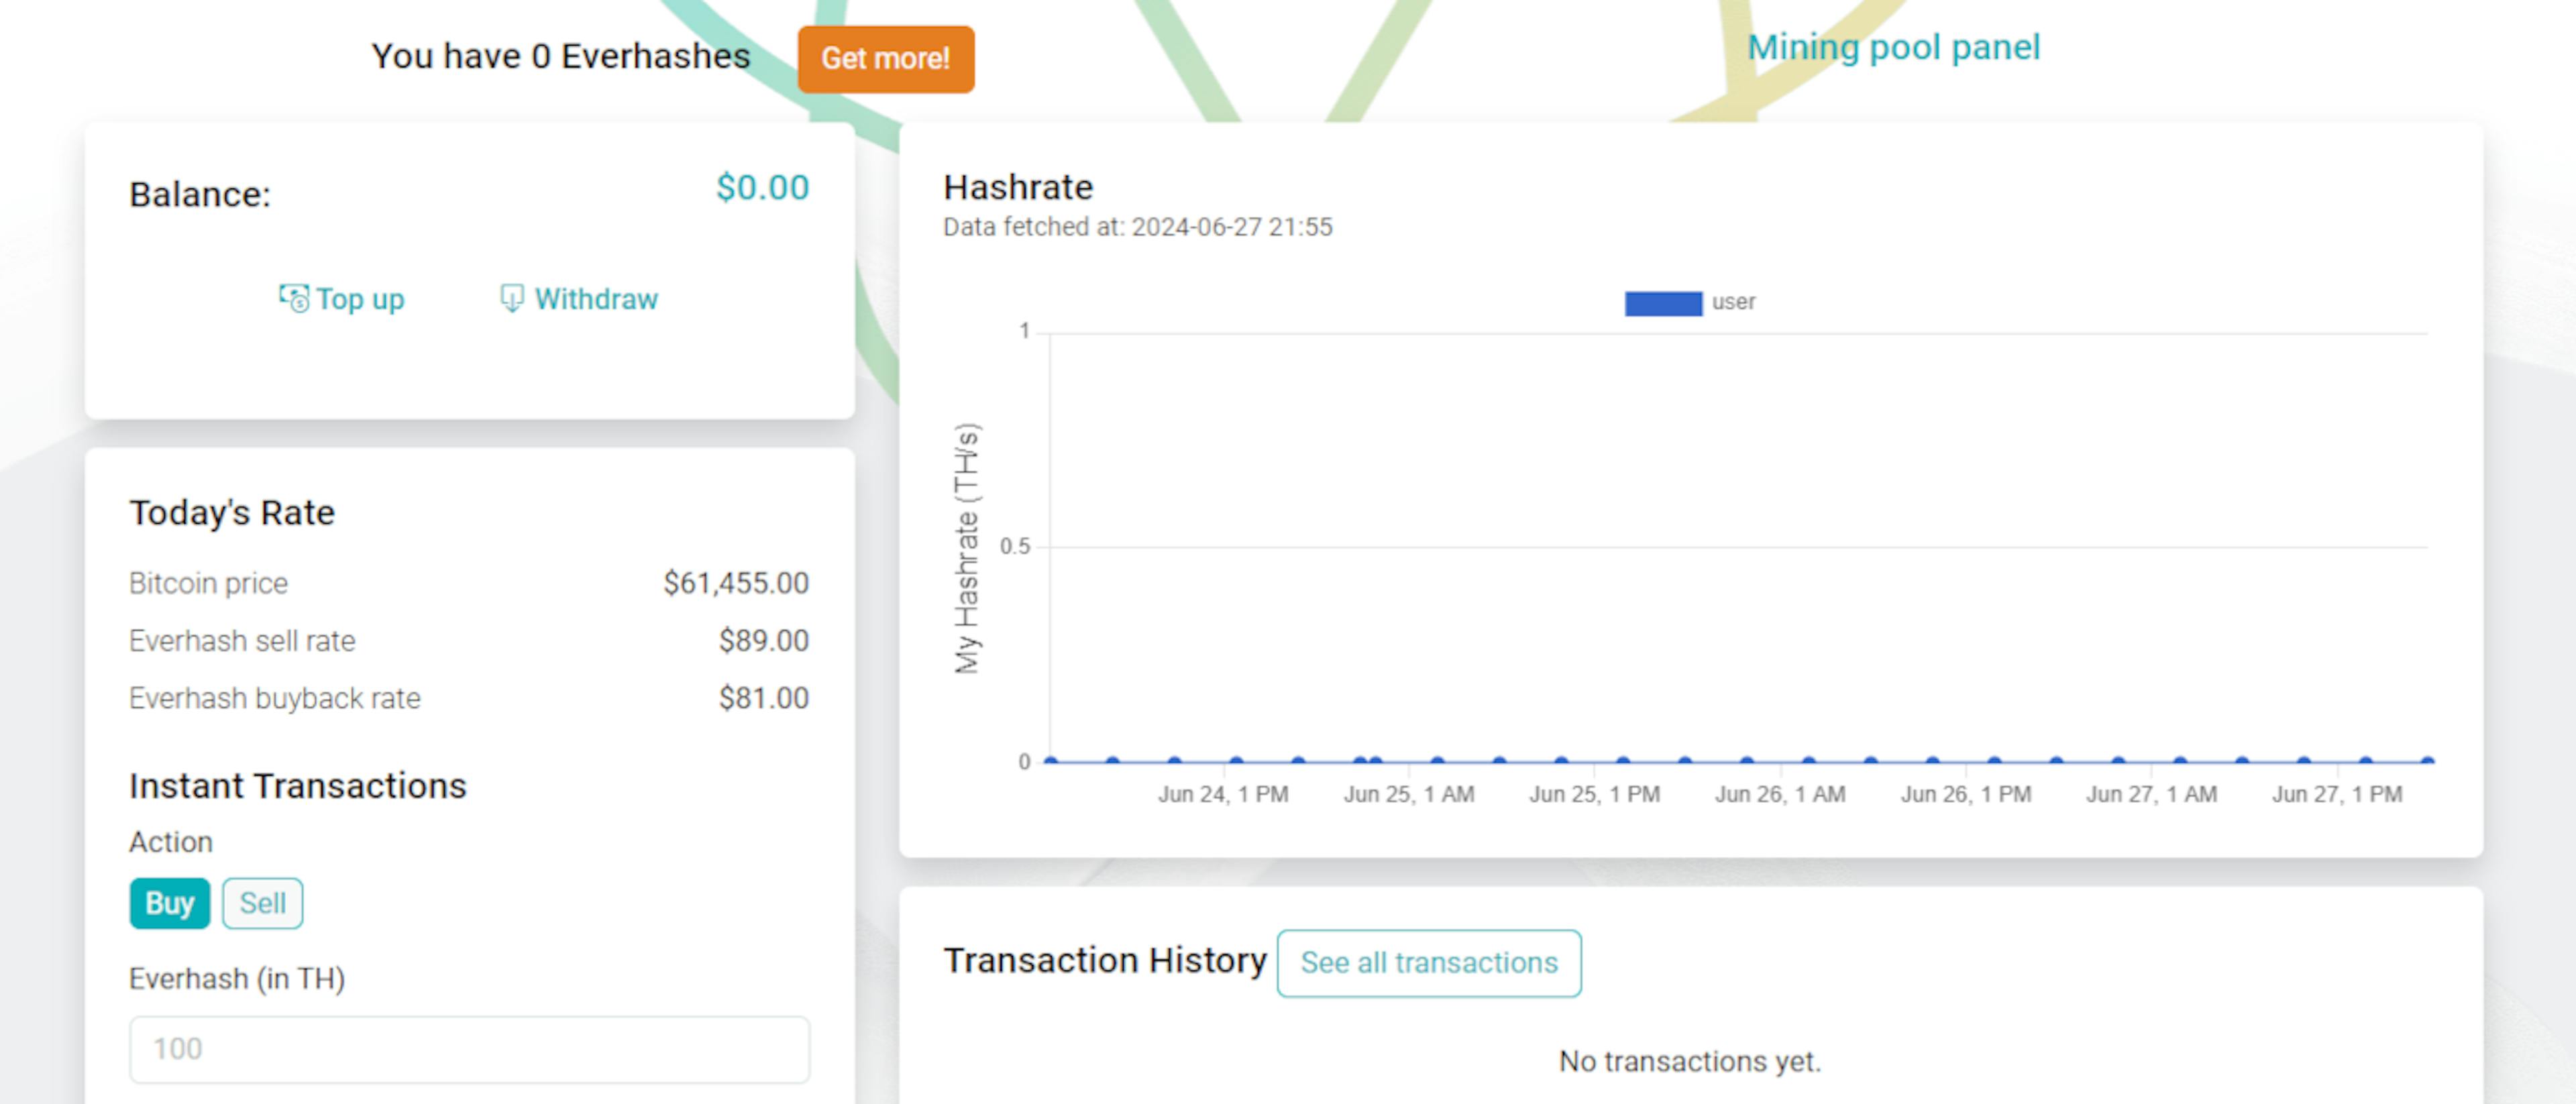Click the Jun 25, 1 PM axis label
The image size is (2576, 1104).
1594,794
